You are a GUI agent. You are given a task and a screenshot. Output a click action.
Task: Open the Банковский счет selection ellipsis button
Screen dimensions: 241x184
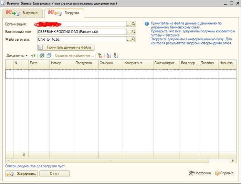click(129, 32)
